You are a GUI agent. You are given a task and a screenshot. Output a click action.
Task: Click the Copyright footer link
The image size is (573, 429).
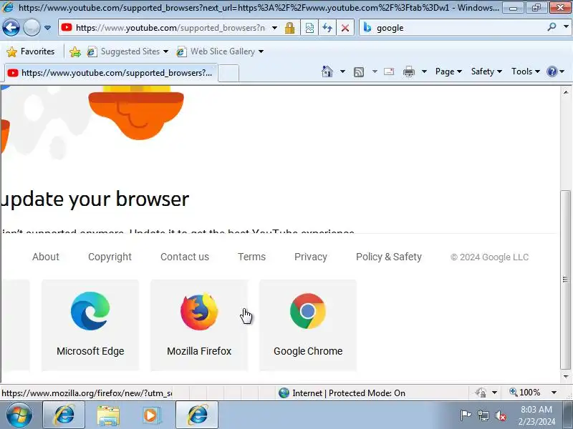point(110,257)
